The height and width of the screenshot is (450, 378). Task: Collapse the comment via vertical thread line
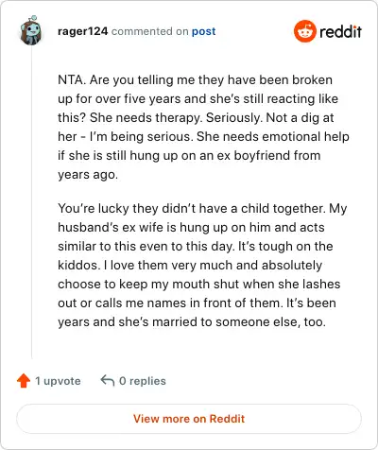click(x=31, y=201)
